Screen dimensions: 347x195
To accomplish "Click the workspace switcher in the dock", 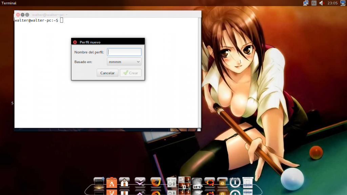I will 184,182.
